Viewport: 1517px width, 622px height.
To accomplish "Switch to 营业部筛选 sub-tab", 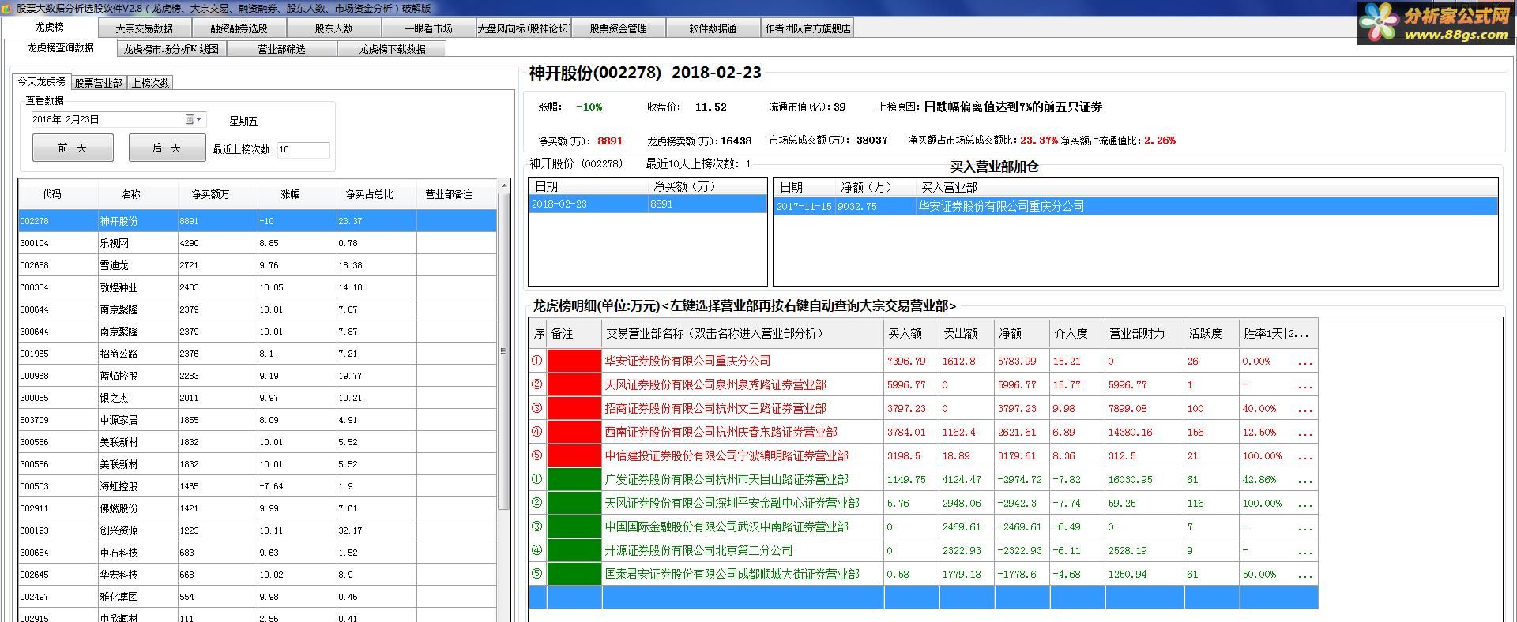I will coord(281,49).
